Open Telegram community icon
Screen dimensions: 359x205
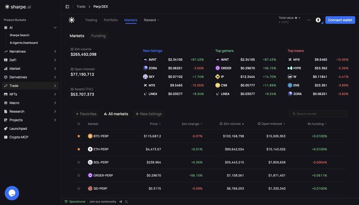(x=120, y=202)
